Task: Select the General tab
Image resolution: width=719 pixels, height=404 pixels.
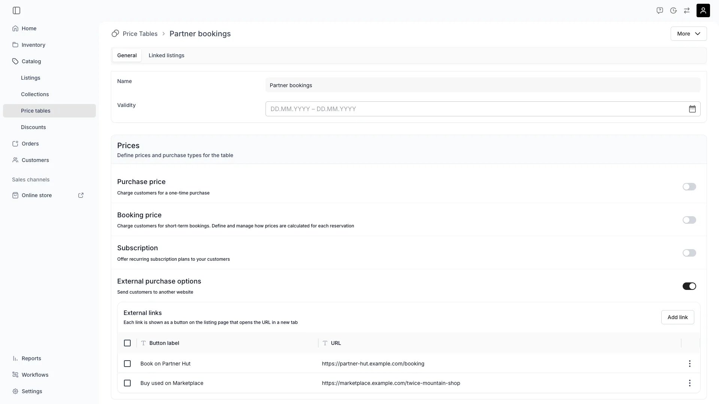Action: click(x=127, y=55)
